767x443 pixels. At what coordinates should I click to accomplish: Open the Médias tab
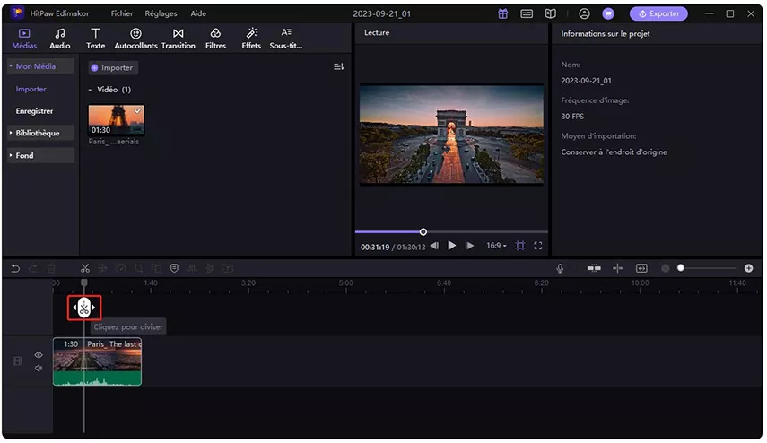24,39
